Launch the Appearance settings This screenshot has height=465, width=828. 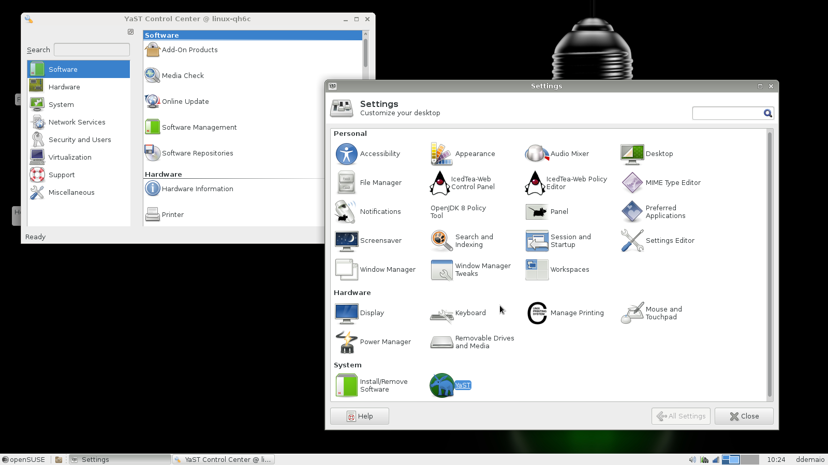[x=441, y=154]
